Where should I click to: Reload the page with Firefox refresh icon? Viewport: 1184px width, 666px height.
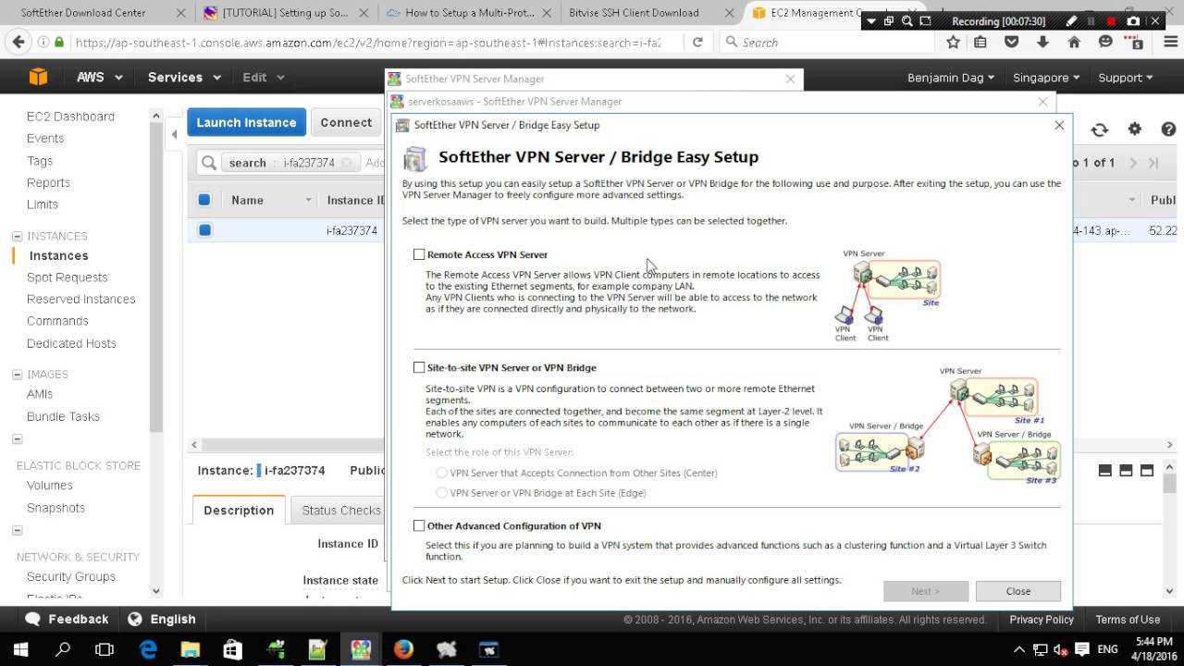(x=697, y=42)
